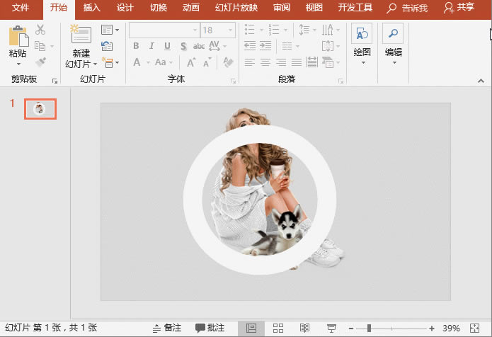Click the zoom slider in status bar
Image resolution: width=492 pixels, height=337 pixels.
coord(369,328)
